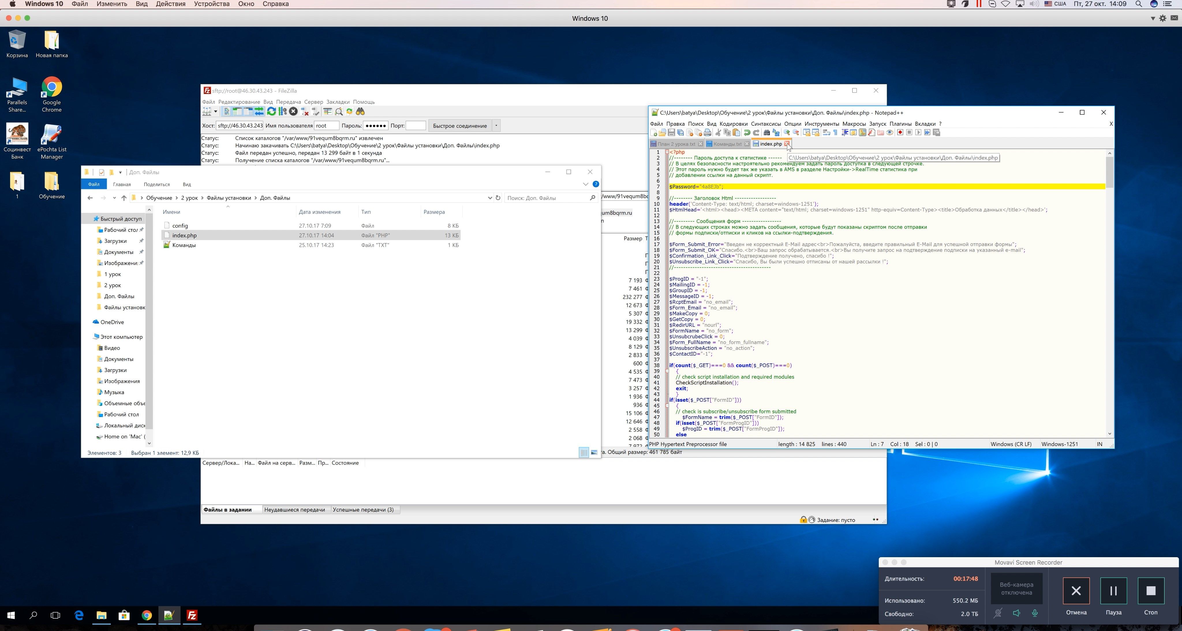Open FileZilla Site Manager icon
The height and width of the screenshot is (631, 1182).
coord(207,112)
